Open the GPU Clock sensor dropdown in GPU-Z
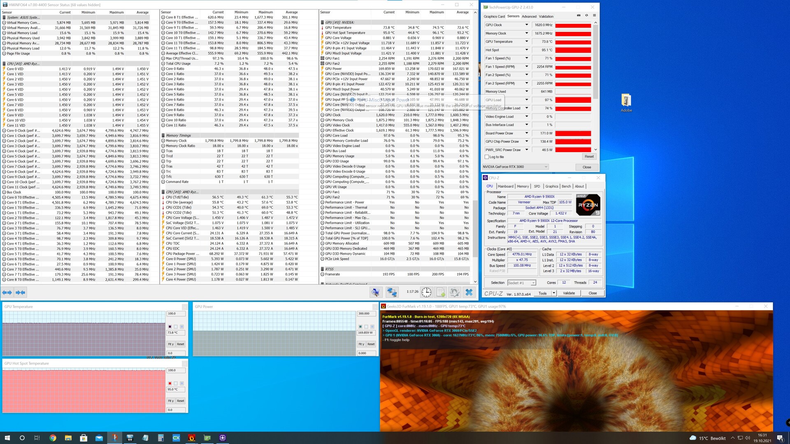Screen dimensions: 790x444 [526, 25]
